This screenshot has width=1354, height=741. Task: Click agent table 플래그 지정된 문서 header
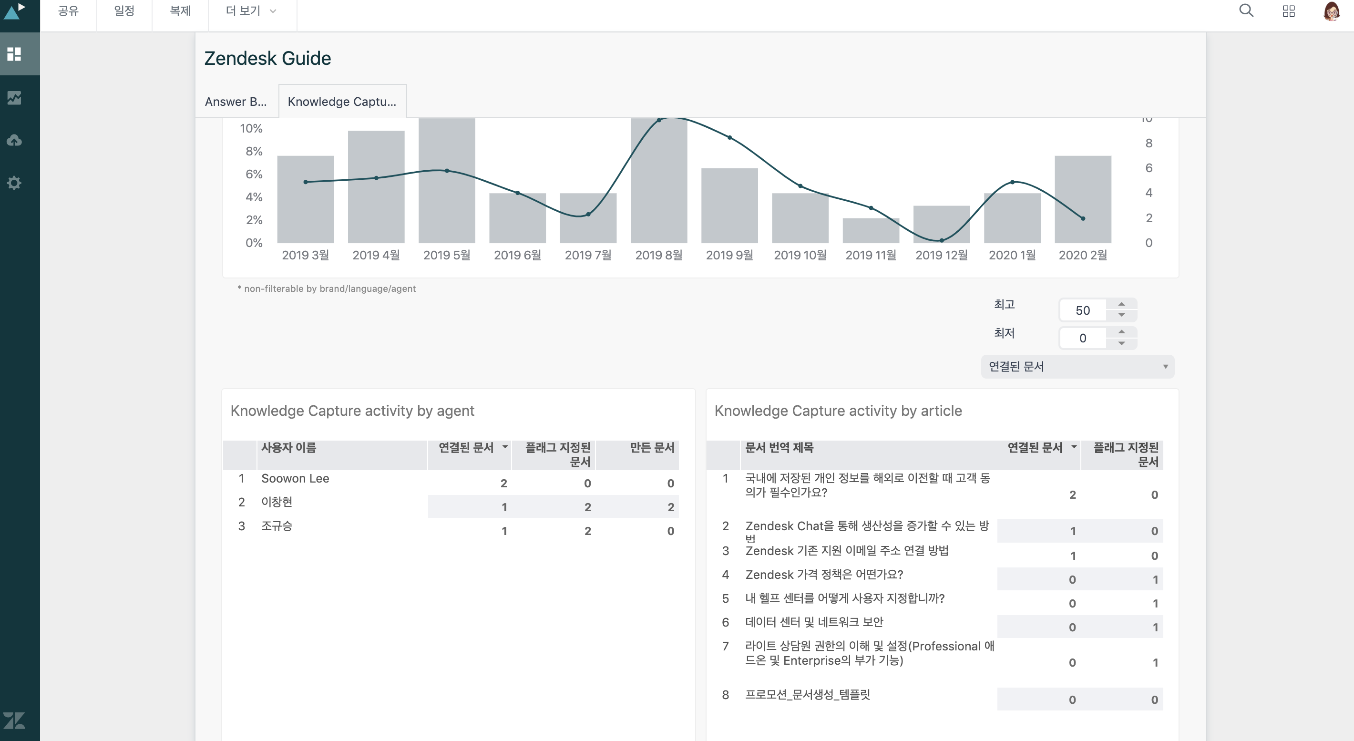[554, 454]
